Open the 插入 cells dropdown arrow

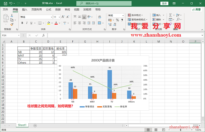tap(163, 15)
